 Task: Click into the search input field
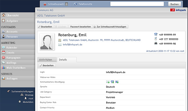click(x=137, y=4)
